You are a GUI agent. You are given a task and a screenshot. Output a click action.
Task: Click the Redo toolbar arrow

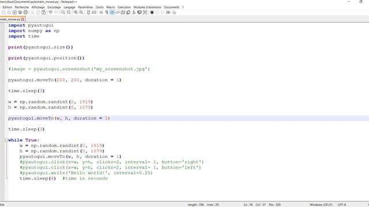click(57, 13)
